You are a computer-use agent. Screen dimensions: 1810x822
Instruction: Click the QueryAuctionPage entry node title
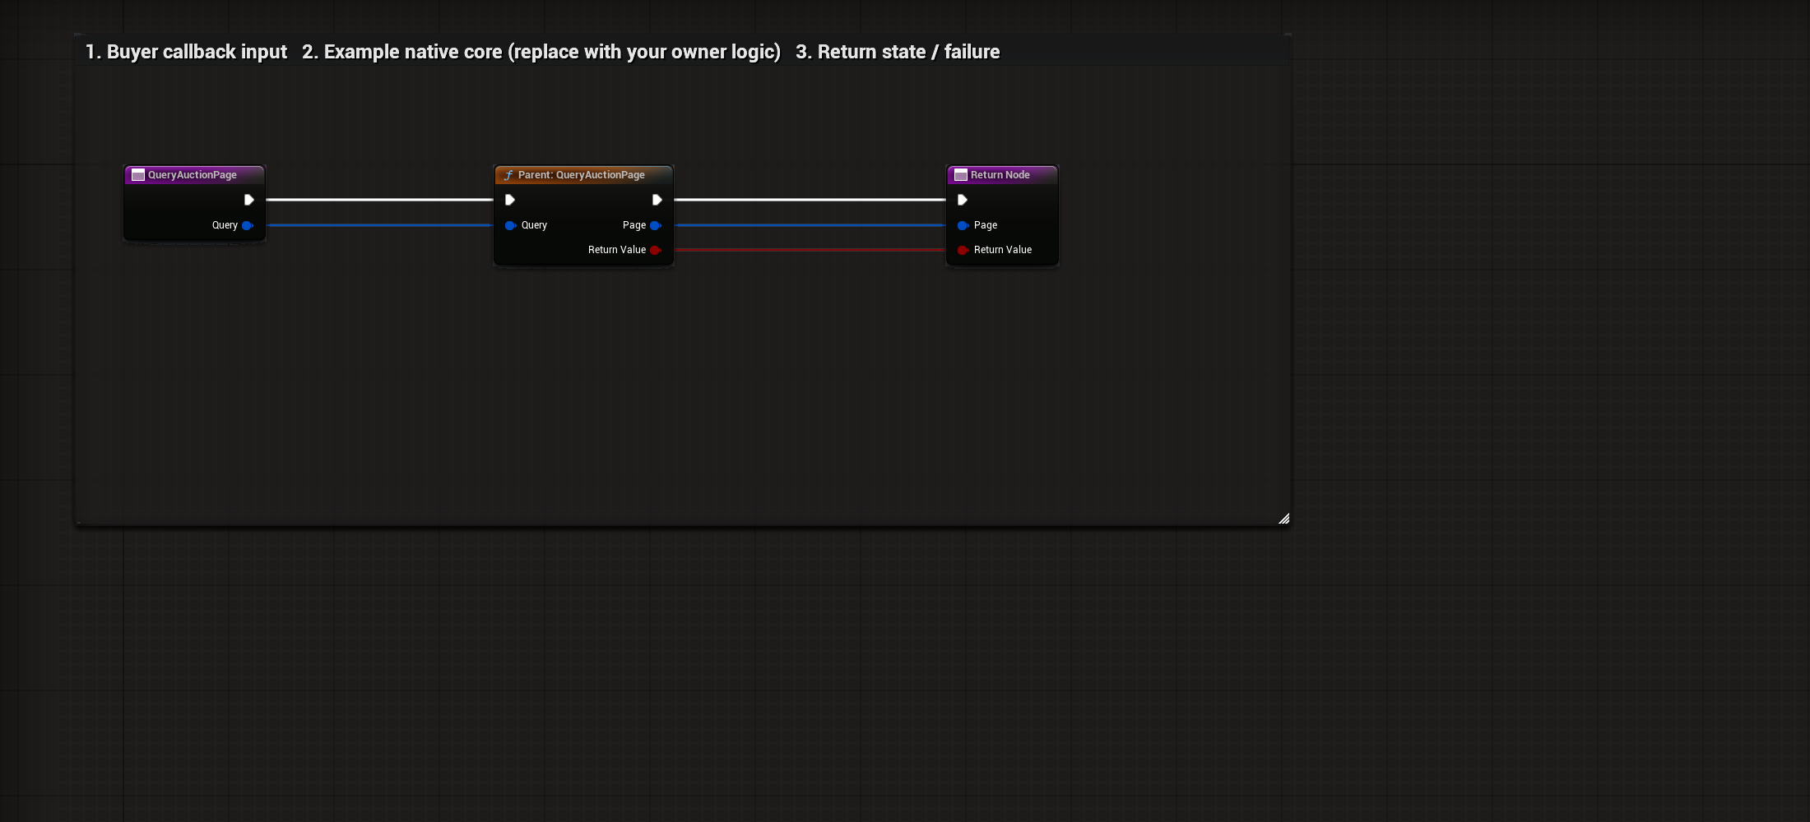coord(192,175)
